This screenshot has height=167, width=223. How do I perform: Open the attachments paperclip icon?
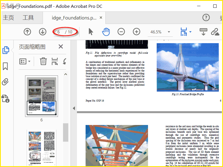point(5,82)
